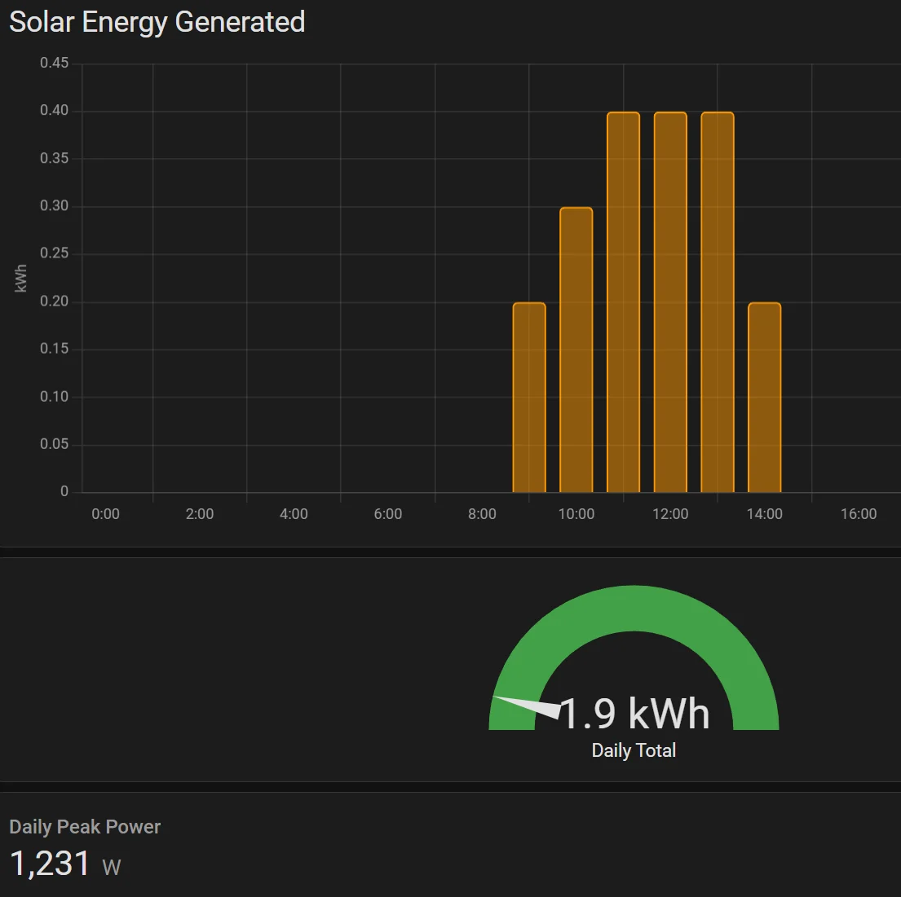Click the 1,231 W peak power value
This screenshot has height=897, width=901.
click(x=65, y=863)
